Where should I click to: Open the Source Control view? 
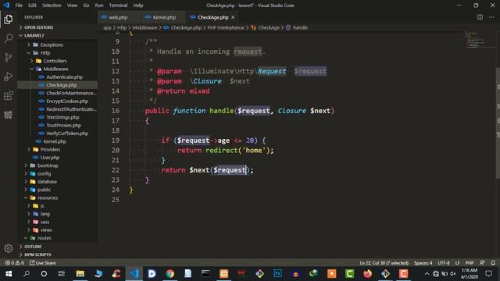[x=9, y=57]
